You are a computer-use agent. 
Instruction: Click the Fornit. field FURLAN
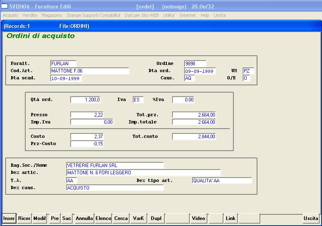[63, 64]
